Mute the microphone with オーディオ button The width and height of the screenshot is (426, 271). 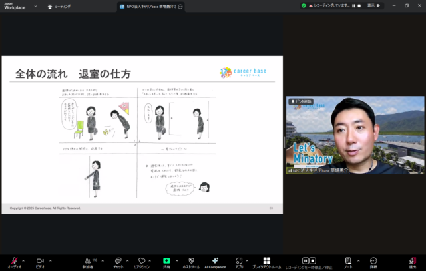[x=14, y=261]
